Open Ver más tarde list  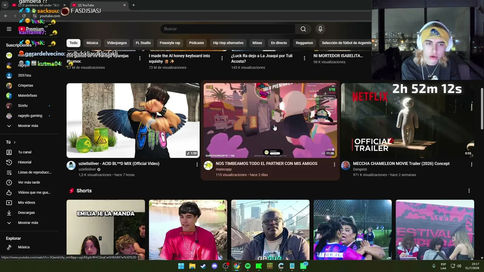click(30, 182)
